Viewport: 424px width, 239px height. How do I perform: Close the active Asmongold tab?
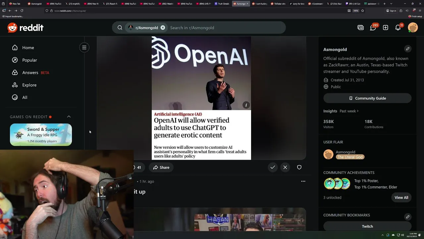247,4
